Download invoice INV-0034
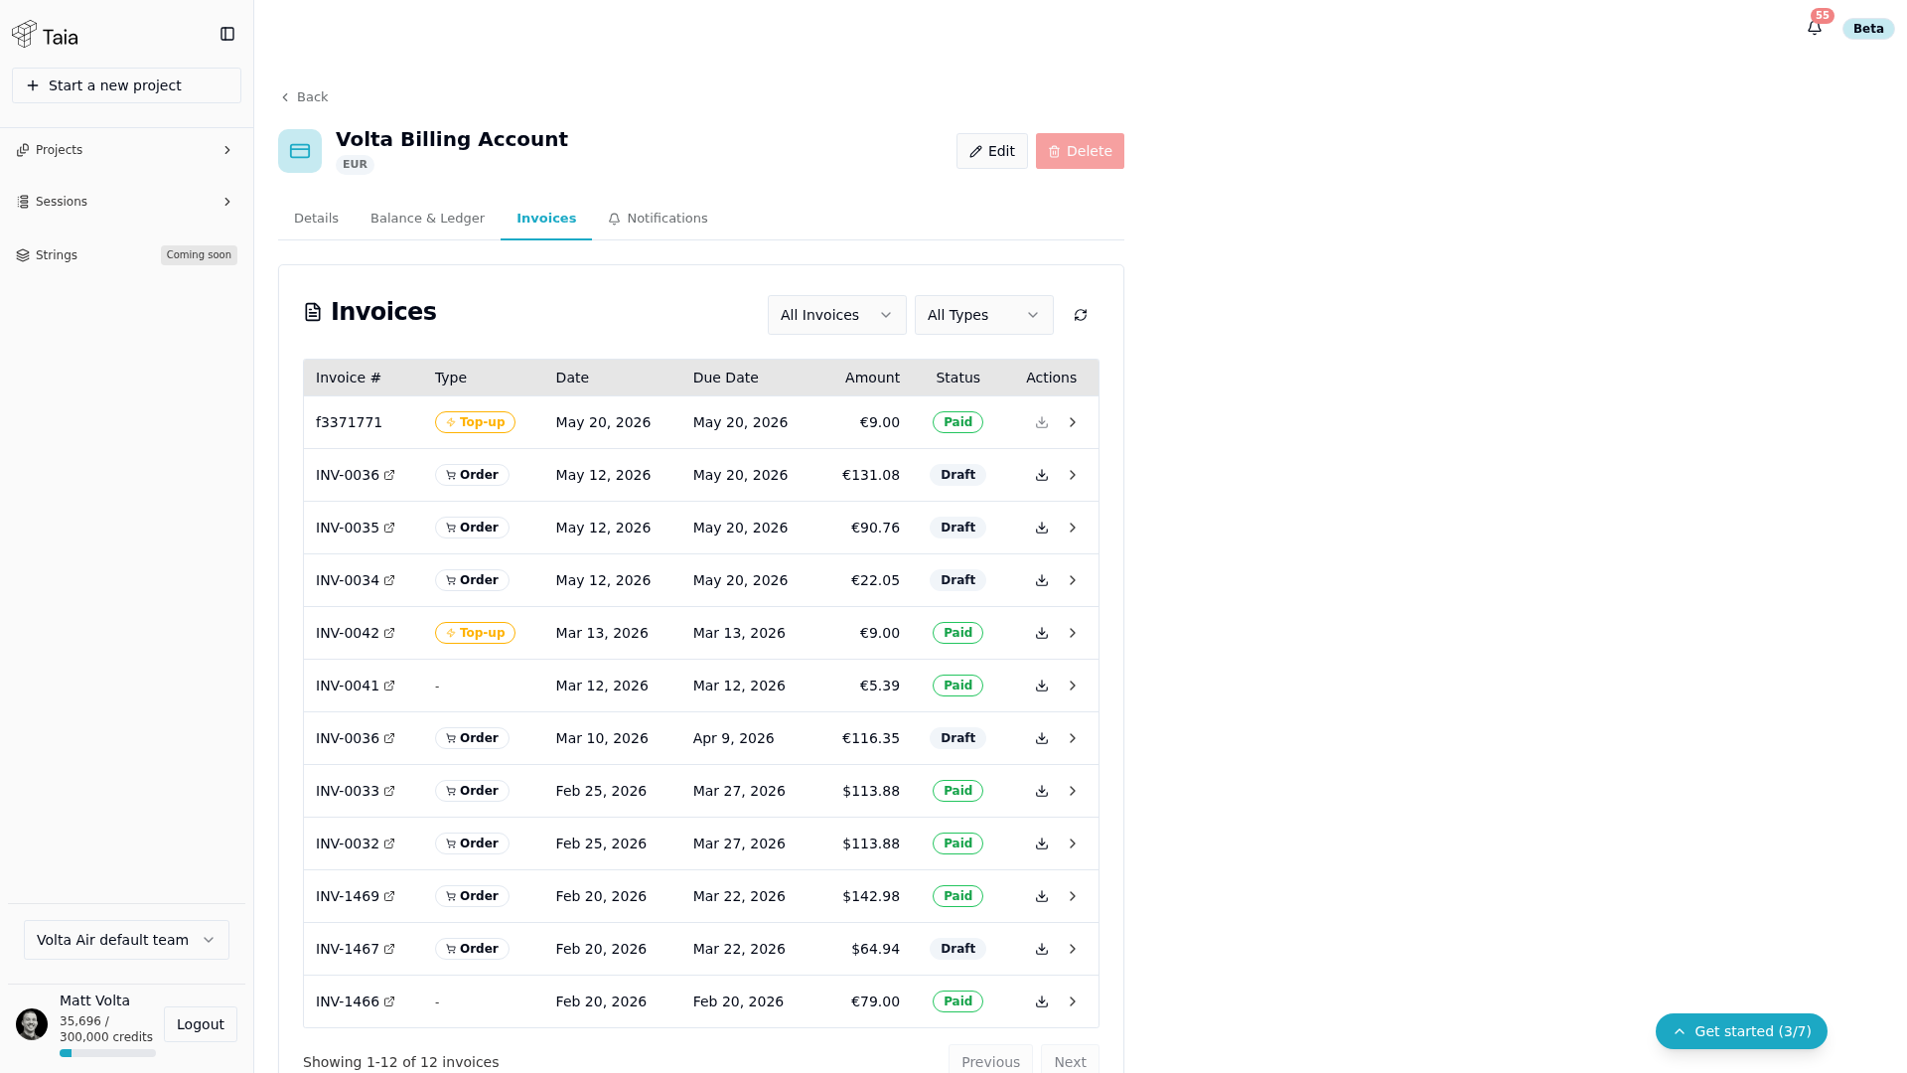This screenshot has width=1907, height=1073. (1042, 580)
